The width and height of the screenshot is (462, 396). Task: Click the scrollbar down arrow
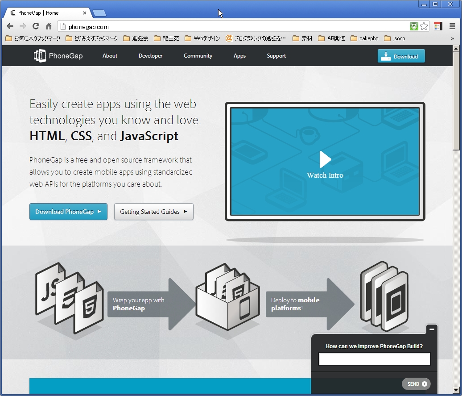tap(456, 390)
